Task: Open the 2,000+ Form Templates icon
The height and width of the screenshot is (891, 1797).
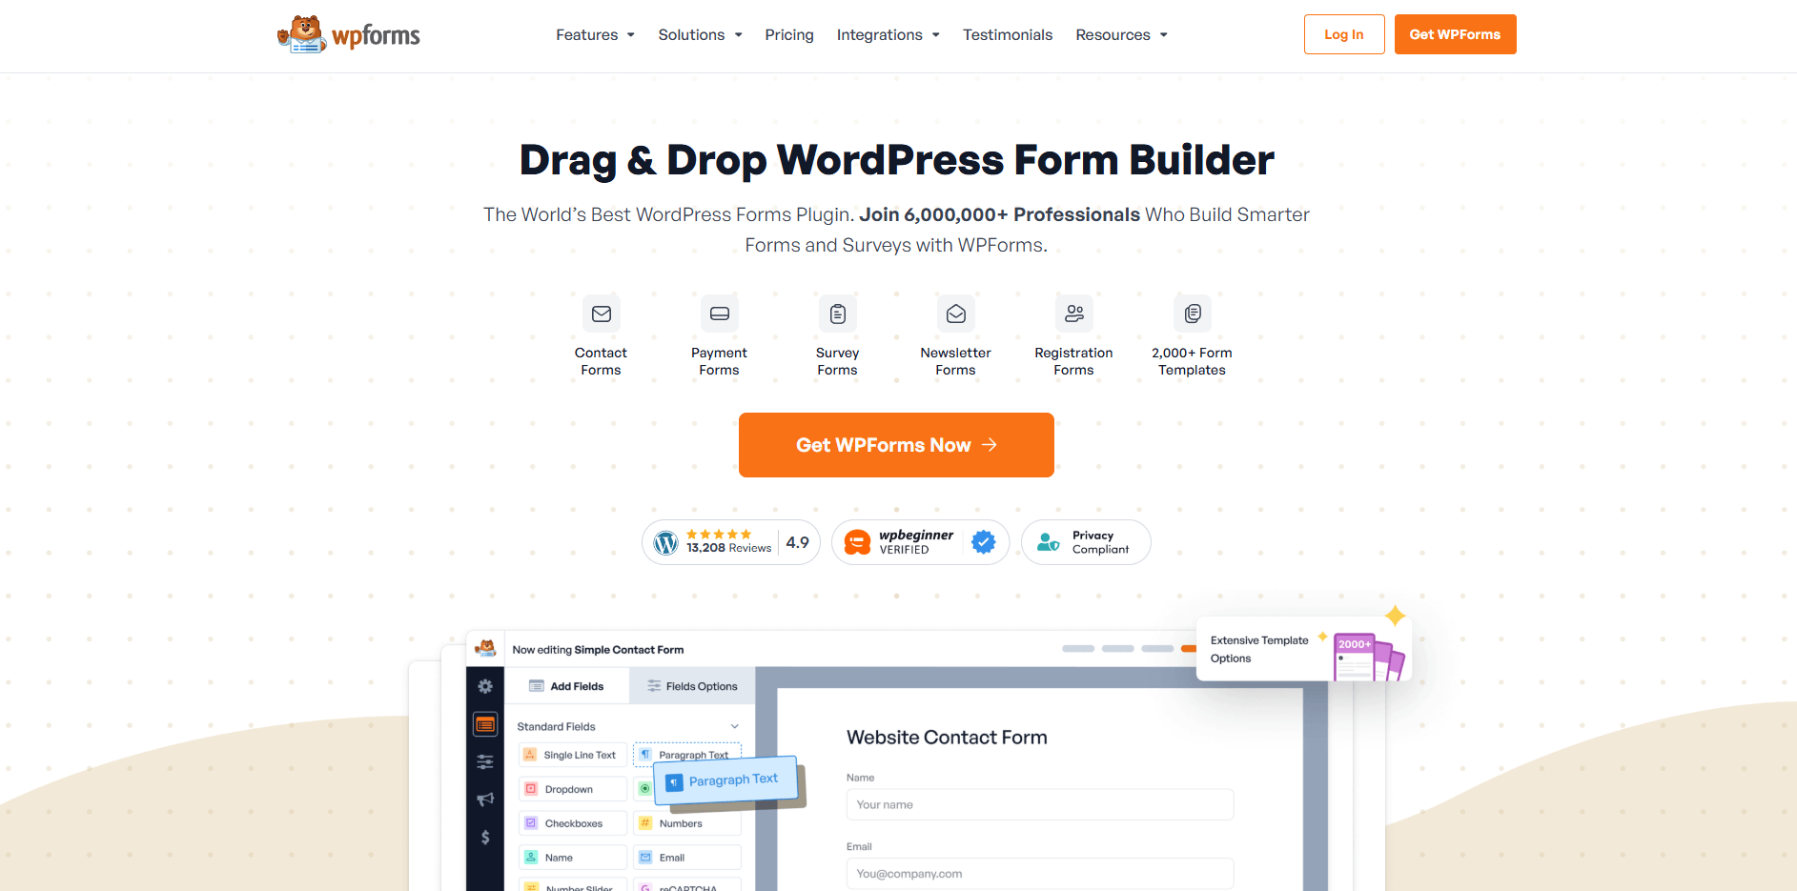Action: [x=1193, y=314]
